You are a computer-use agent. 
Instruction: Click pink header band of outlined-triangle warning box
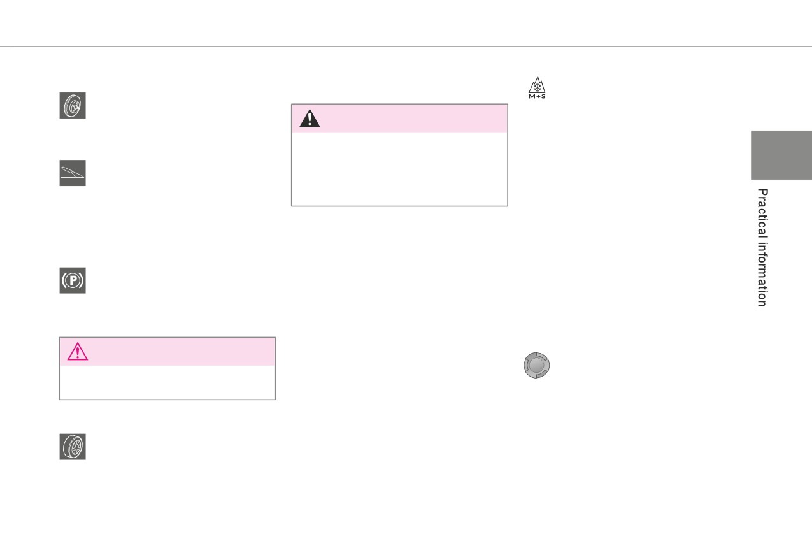167,352
